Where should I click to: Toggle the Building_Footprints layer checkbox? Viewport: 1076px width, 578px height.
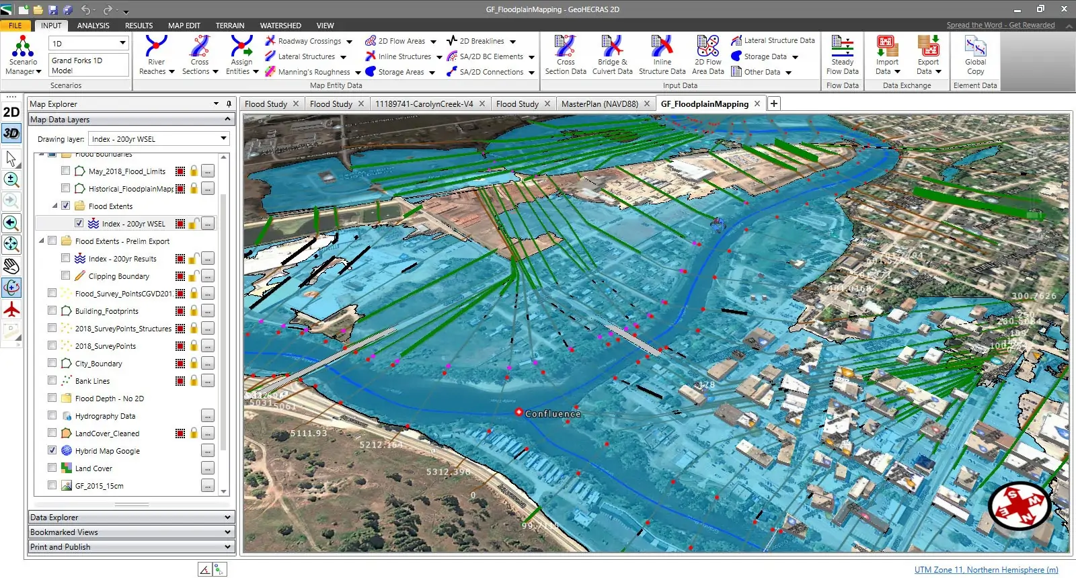(52, 311)
